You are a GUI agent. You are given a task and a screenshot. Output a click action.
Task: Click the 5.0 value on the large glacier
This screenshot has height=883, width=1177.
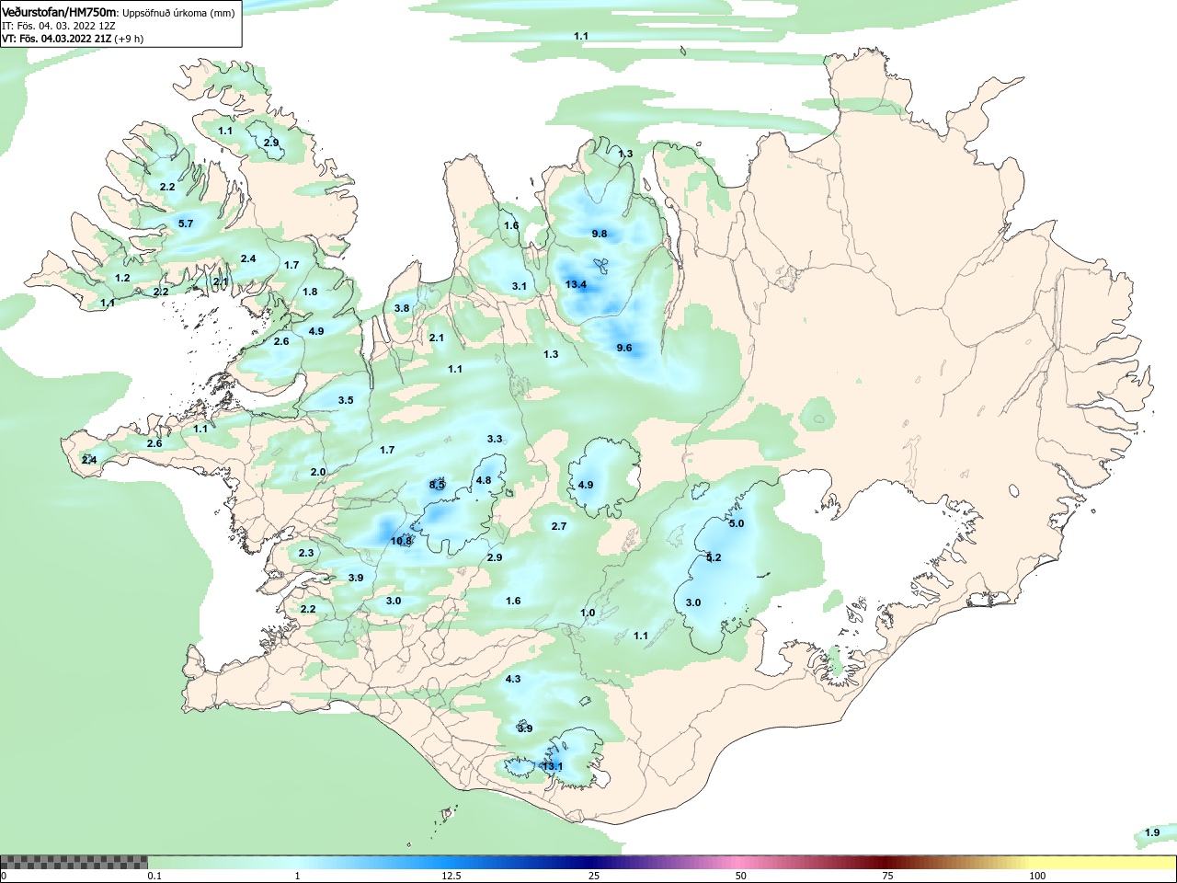(x=737, y=523)
